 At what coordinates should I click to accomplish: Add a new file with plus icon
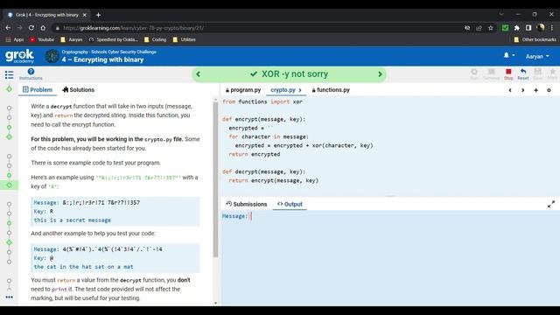pos(535,90)
